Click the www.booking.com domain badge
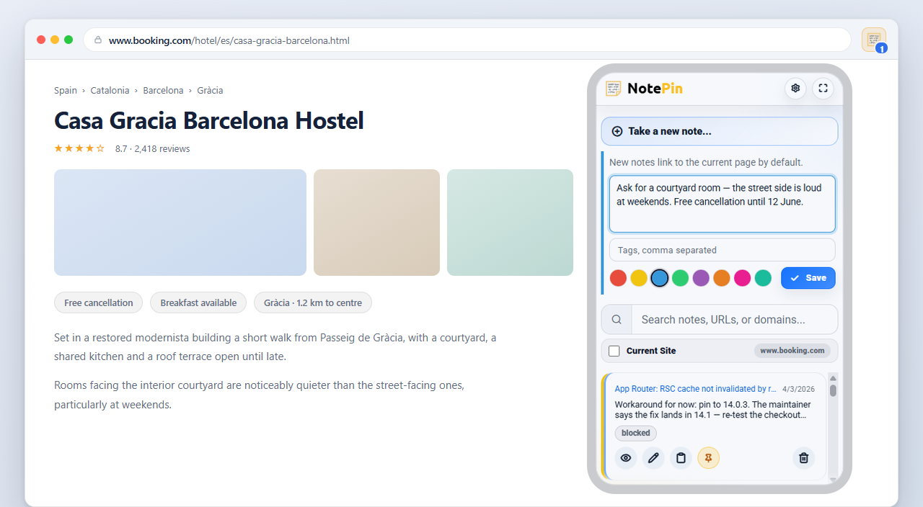 click(x=792, y=351)
